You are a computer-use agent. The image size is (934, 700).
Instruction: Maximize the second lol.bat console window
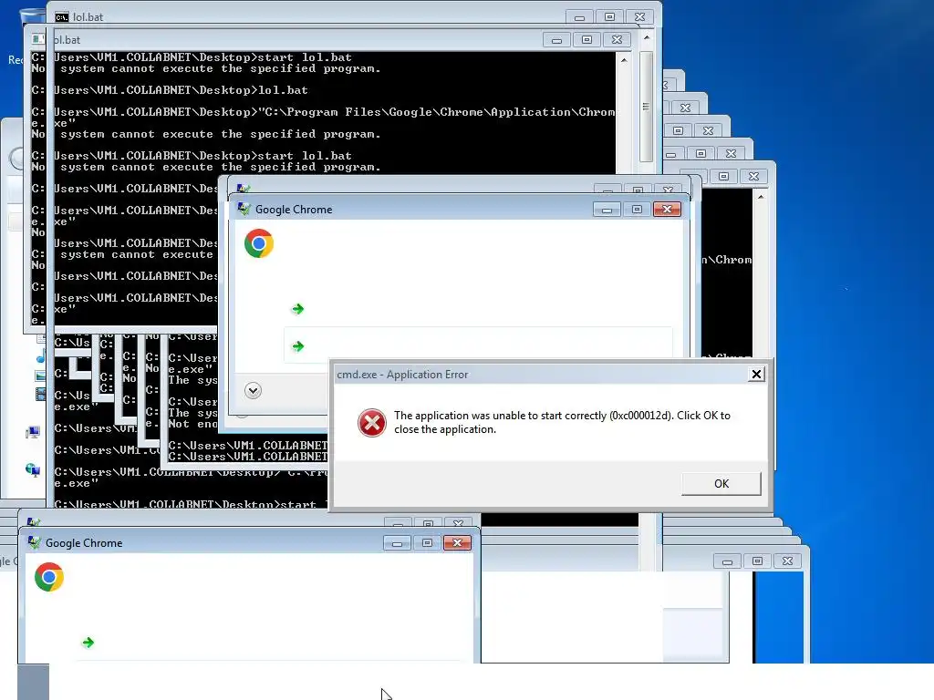coord(586,40)
